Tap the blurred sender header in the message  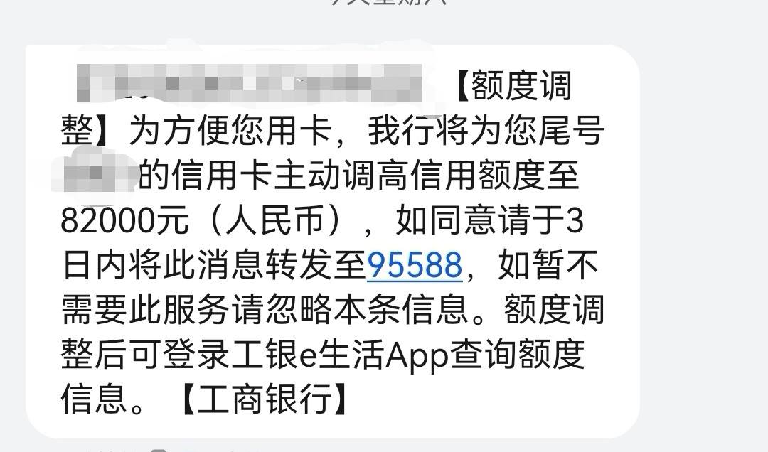click(250, 82)
